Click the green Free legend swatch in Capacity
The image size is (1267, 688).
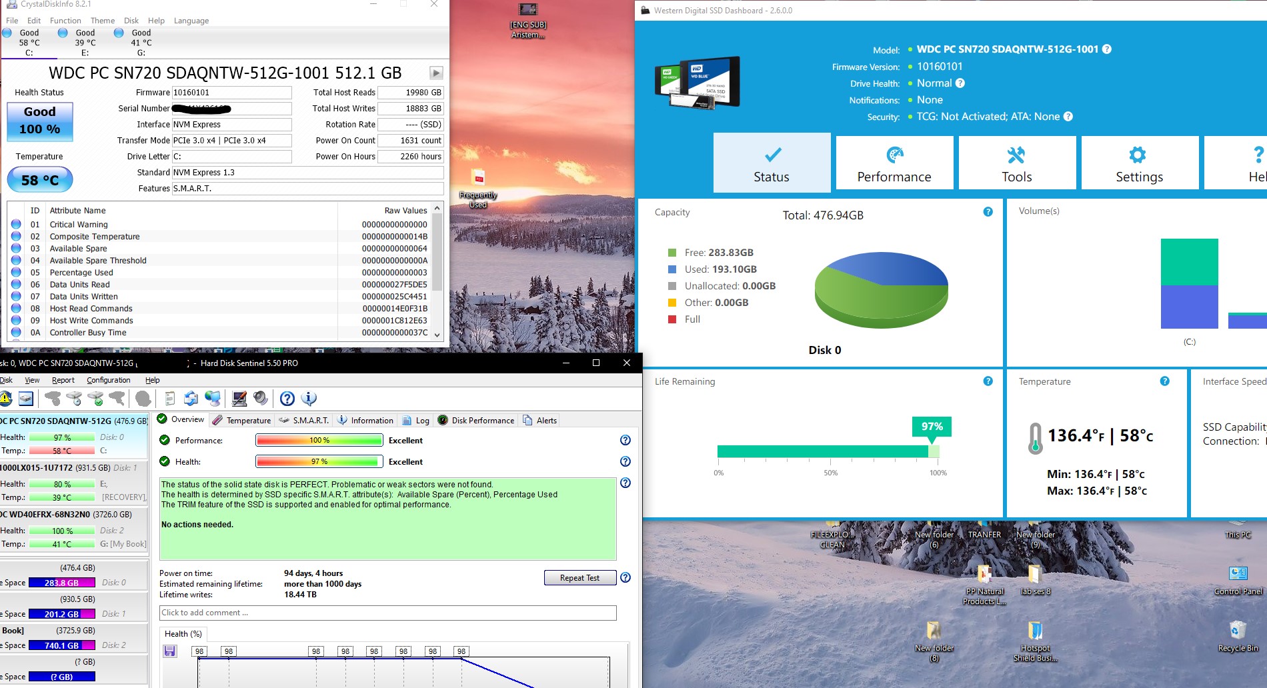(672, 253)
